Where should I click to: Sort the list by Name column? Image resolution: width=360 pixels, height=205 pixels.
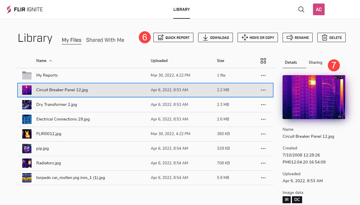[x=41, y=61]
